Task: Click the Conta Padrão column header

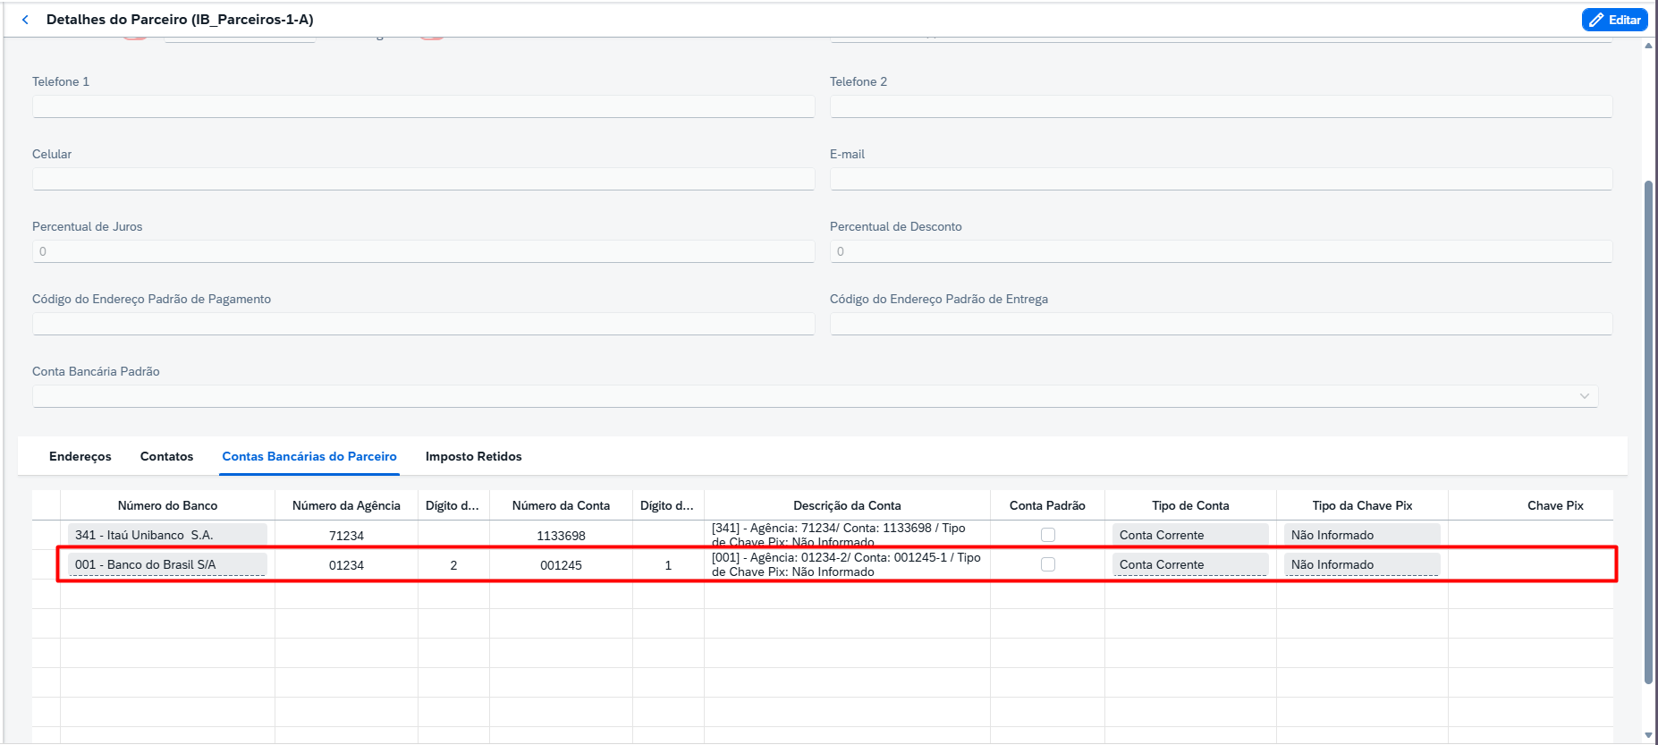Action: [1047, 505]
